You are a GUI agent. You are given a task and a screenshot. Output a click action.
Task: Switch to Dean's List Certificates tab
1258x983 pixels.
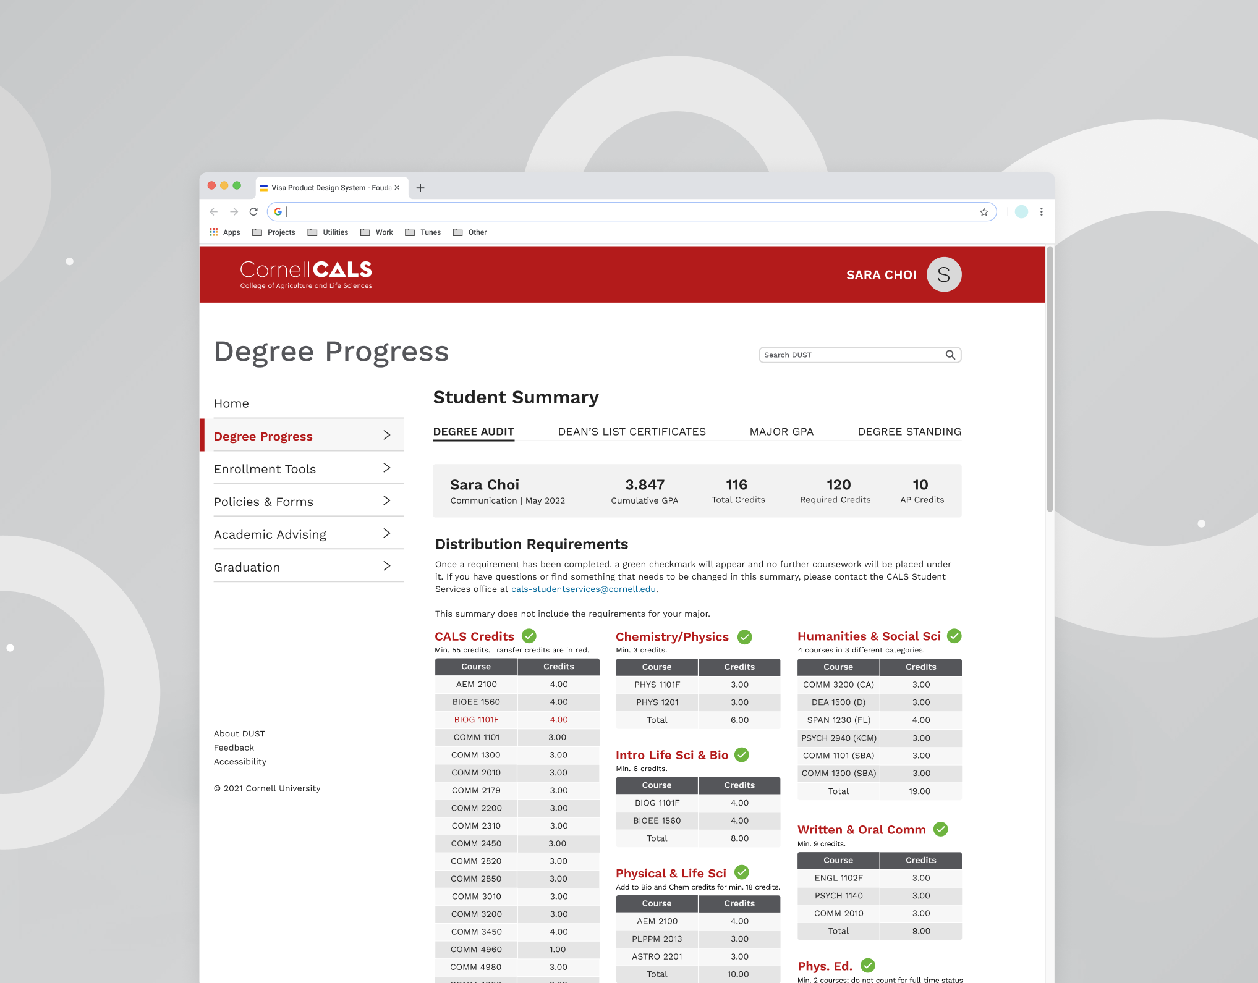[632, 432]
